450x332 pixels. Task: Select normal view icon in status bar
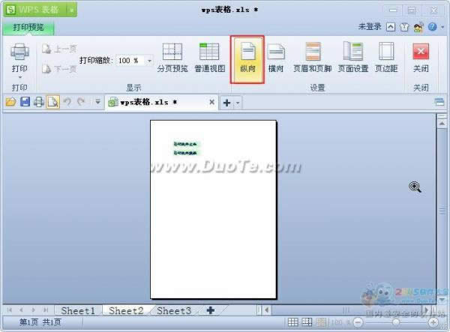click(292, 322)
